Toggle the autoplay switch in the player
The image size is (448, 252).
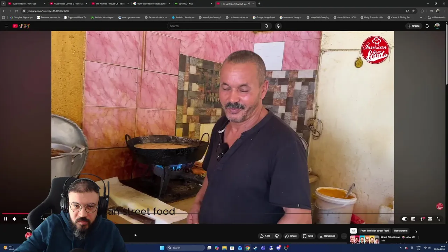click(x=405, y=219)
